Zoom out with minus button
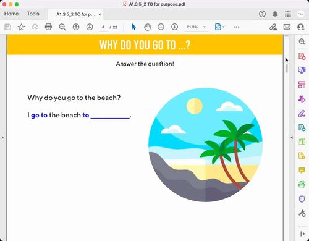Viewport: 309px width, 241px height. [161, 27]
